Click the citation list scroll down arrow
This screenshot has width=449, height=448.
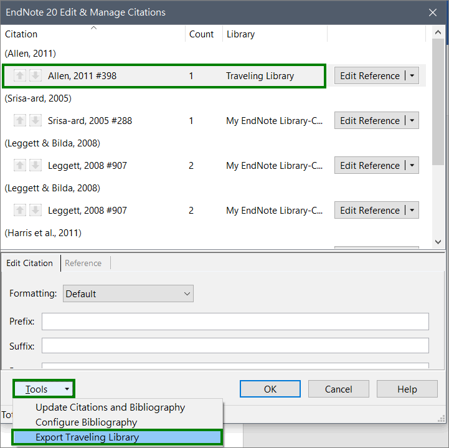pyautogui.click(x=438, y=242)
